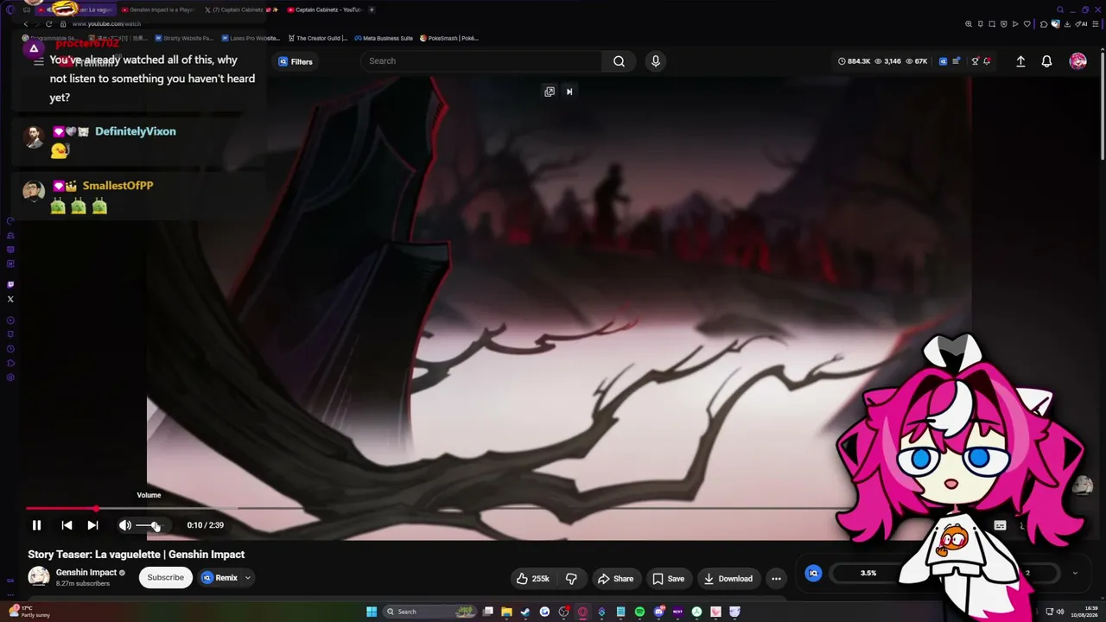Viewport: 1106px width, 622px height.
Task: Click the Windows taskbar Search box
Action: [x=429, y=612]
